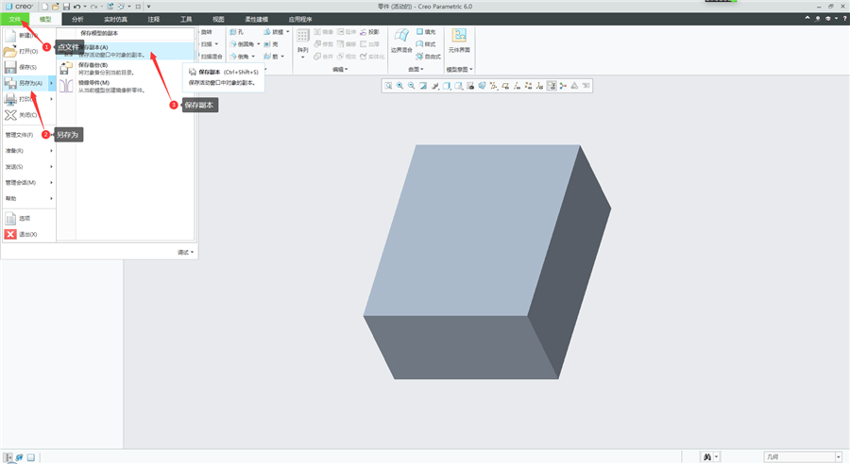Click the model tree icon in status bar
Screen dimensions: 850x464
[8, 457]
